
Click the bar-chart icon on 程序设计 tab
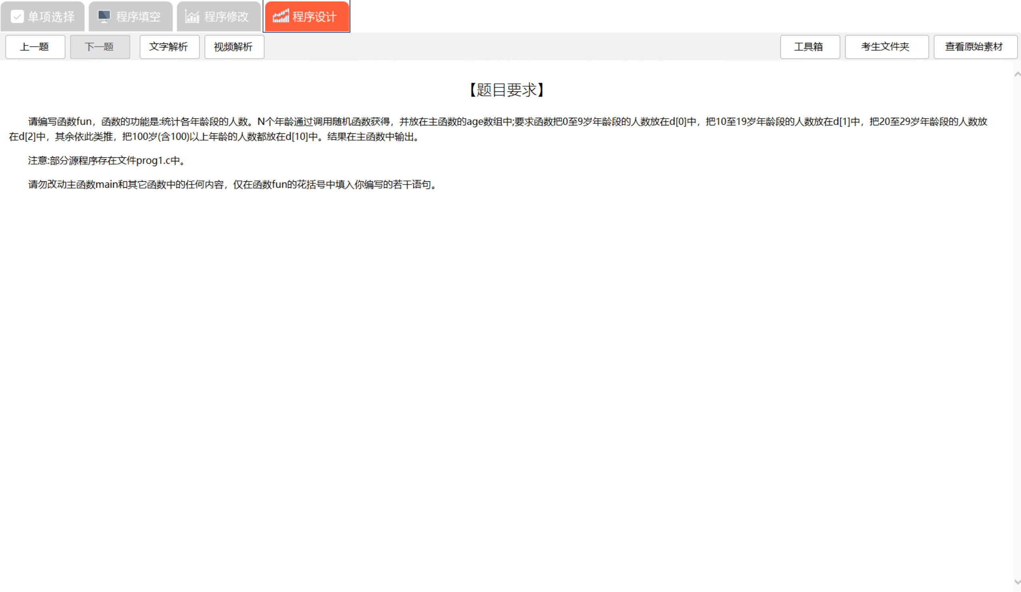(x=280, y=17)
